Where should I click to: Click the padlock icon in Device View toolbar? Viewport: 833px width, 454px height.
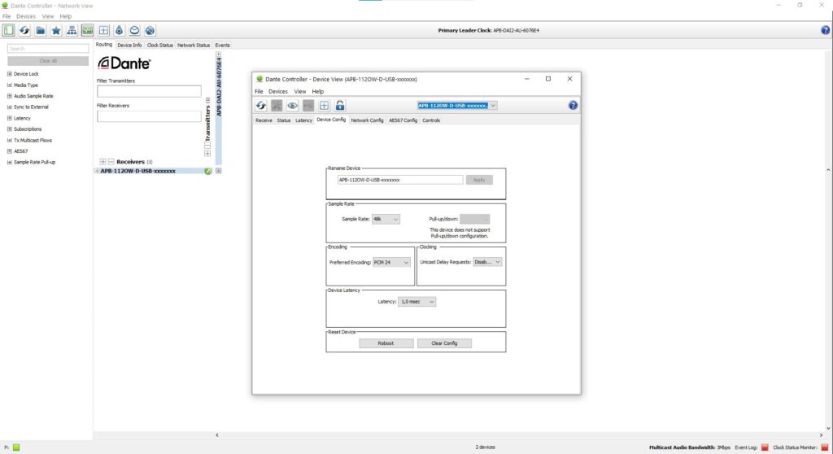[340, 105]
